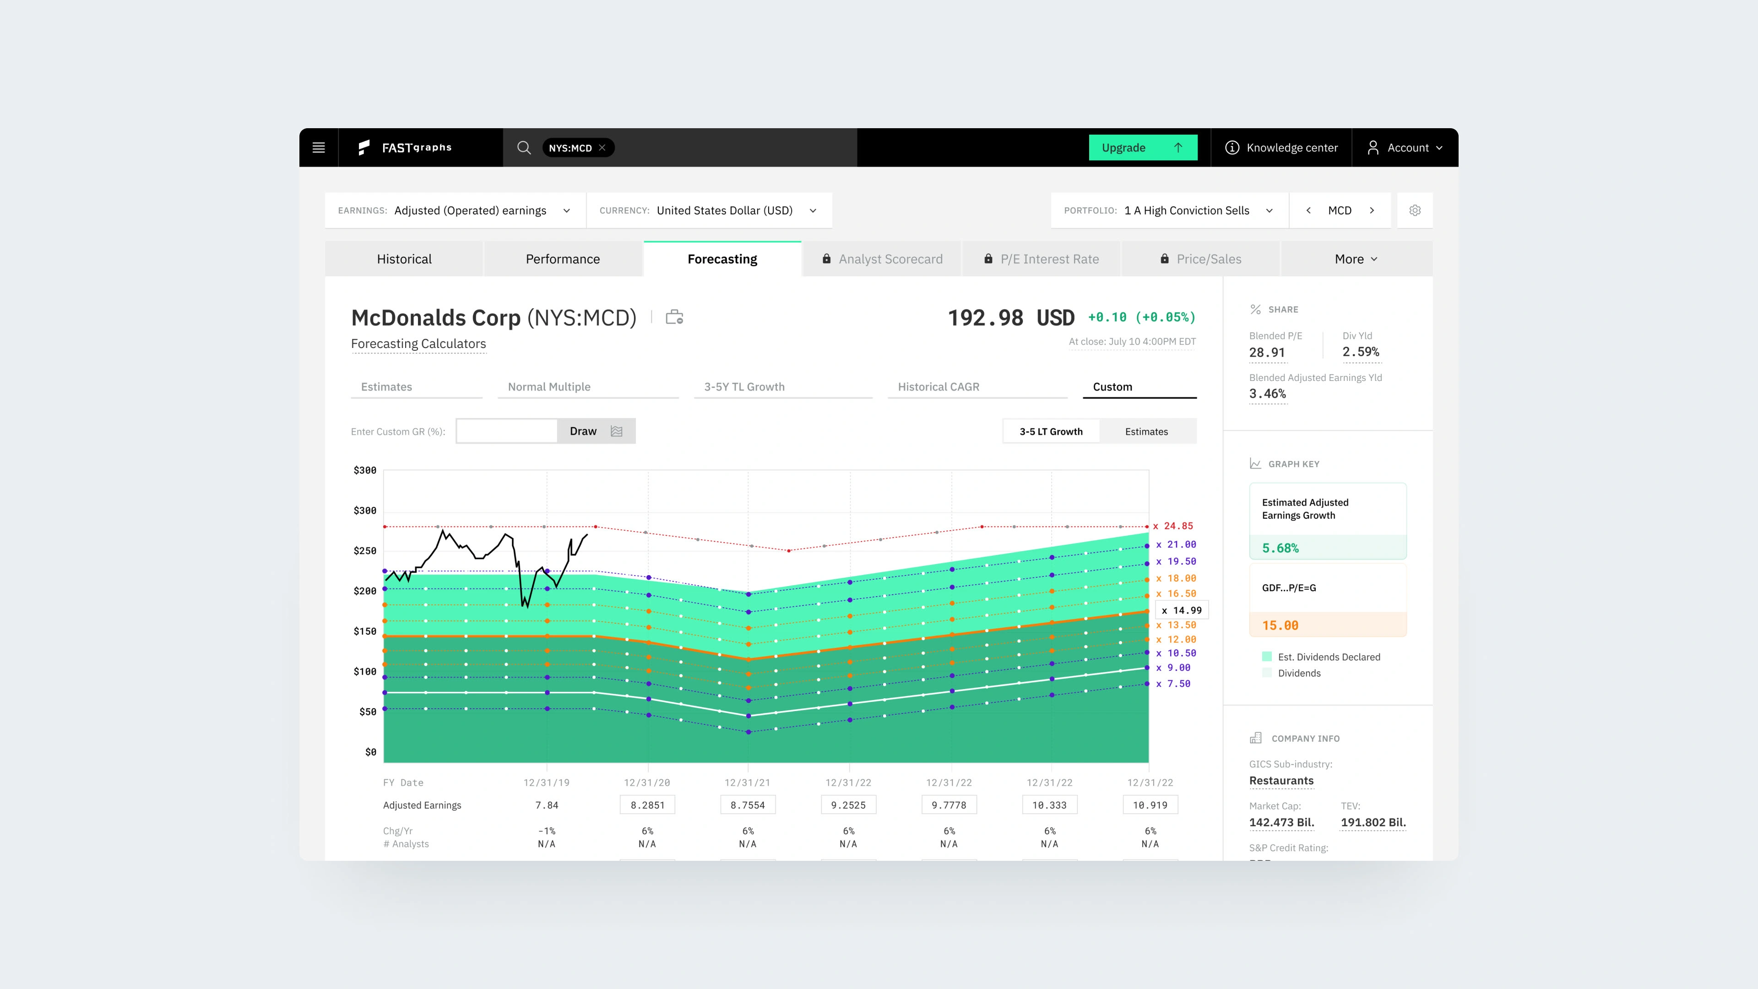Toggle to 3-5 LT Growth view
Viewport: 1758px width, 989px height.
tap(1051, 431)
